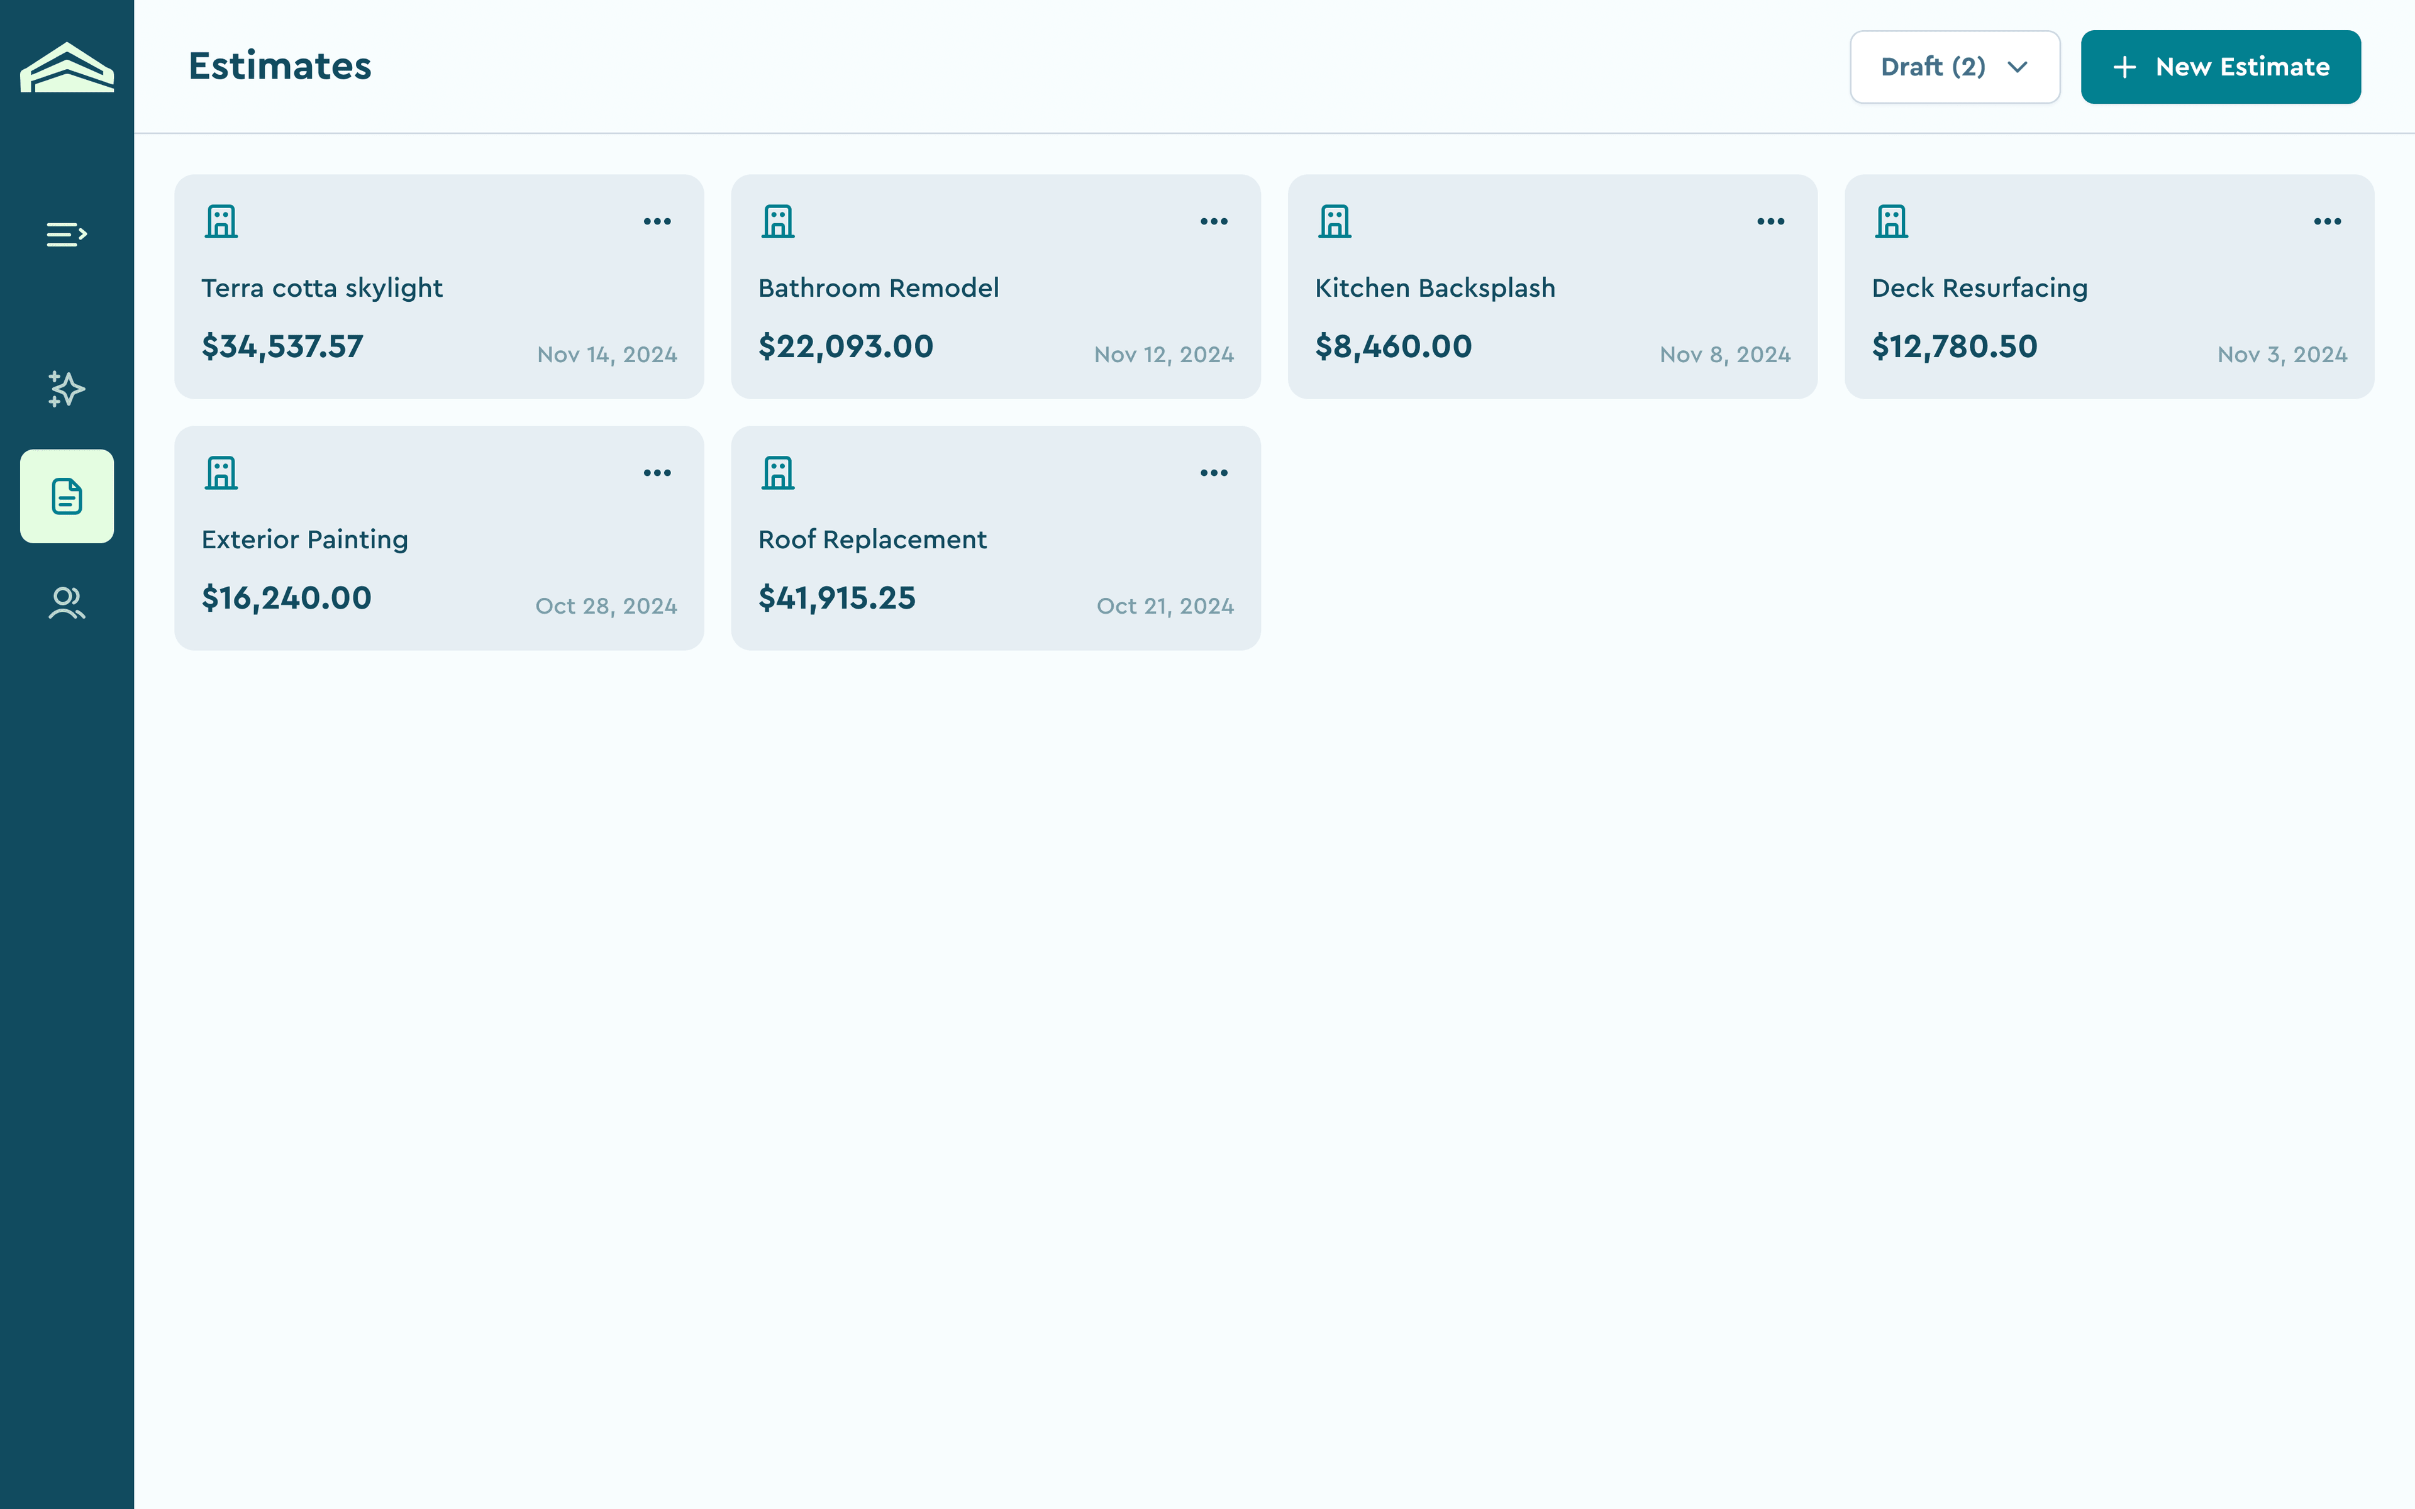Click the building icon on Bathroom Remodel card

click(x=779, y=221)
